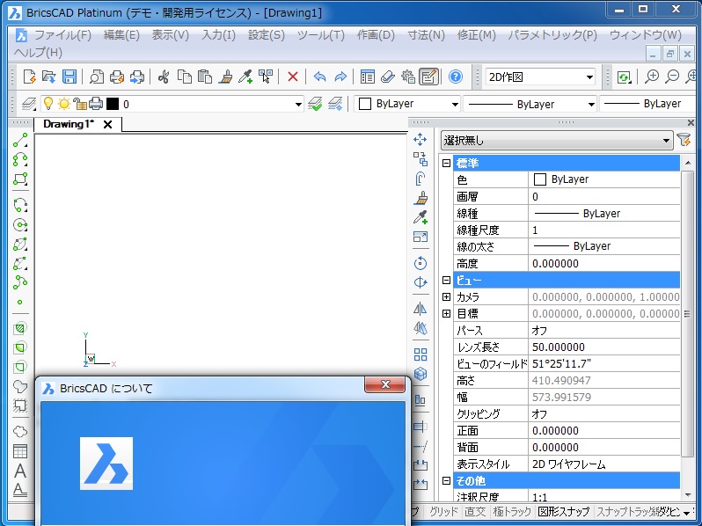Open the 表示(V) menu

click(x=170, y=35)
